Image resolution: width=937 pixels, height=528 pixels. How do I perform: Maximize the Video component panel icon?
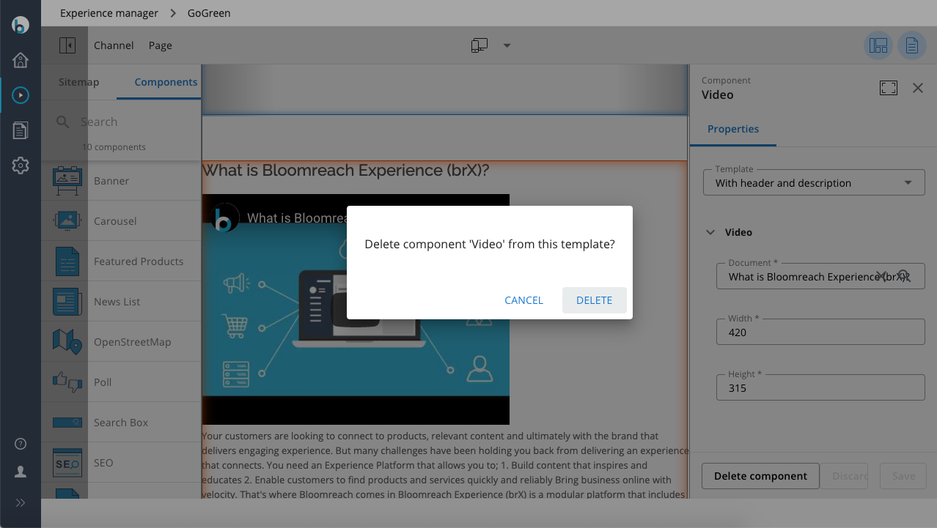889,88
